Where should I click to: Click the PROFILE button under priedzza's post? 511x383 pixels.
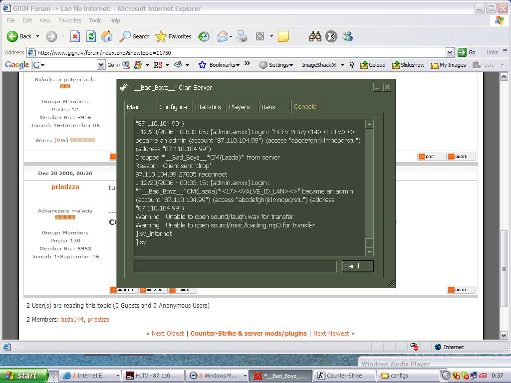click(123, 290)
